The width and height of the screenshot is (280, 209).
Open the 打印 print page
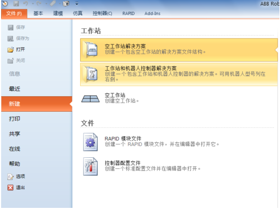click(14, 119)
